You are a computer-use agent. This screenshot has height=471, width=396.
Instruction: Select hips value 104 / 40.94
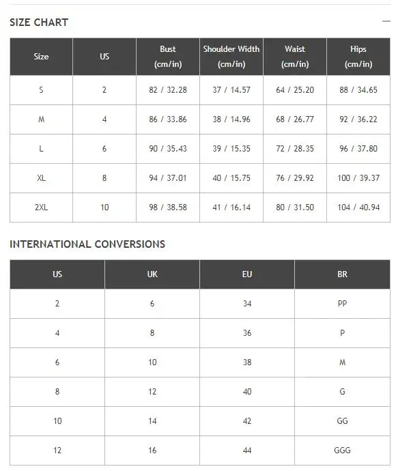(x=358, y=208)
